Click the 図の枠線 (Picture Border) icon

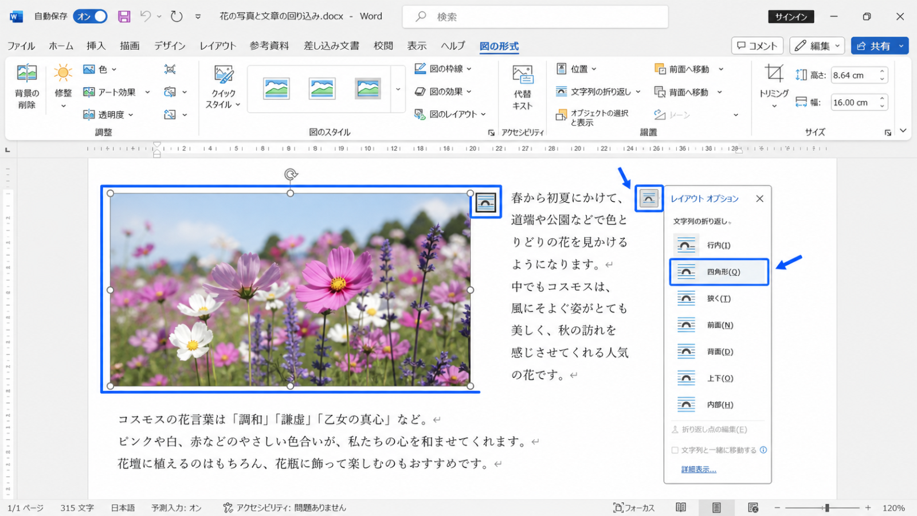[420, 69]
